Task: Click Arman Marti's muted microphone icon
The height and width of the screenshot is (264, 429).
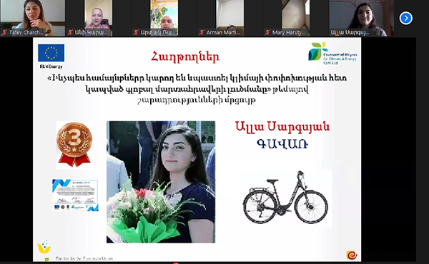Action: 202,33
